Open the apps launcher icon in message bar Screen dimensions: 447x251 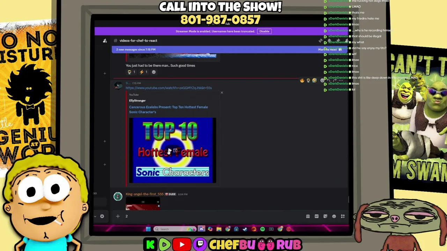343,216
